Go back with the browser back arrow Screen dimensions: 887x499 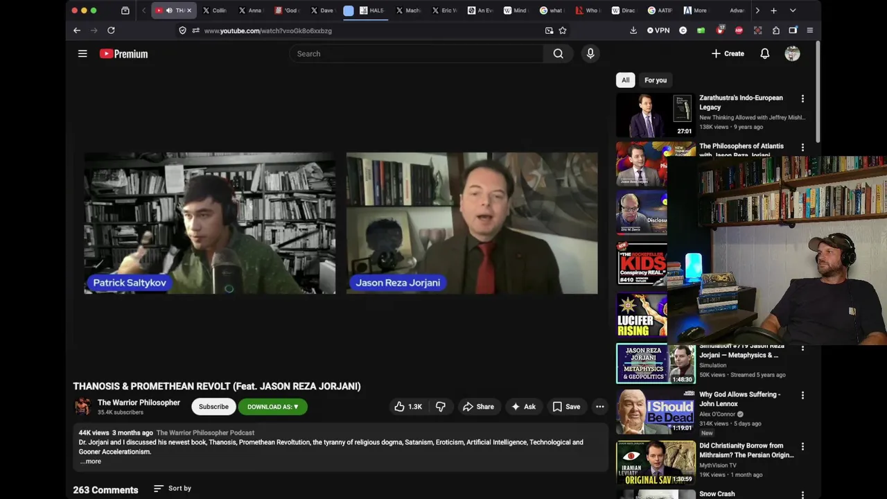point(77,30)
